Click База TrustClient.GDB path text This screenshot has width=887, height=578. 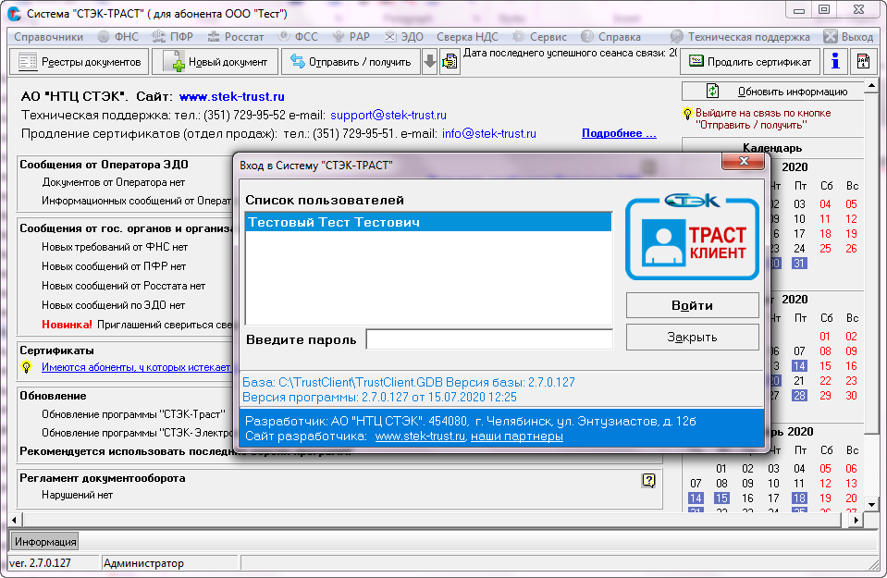tap(409, 382)
